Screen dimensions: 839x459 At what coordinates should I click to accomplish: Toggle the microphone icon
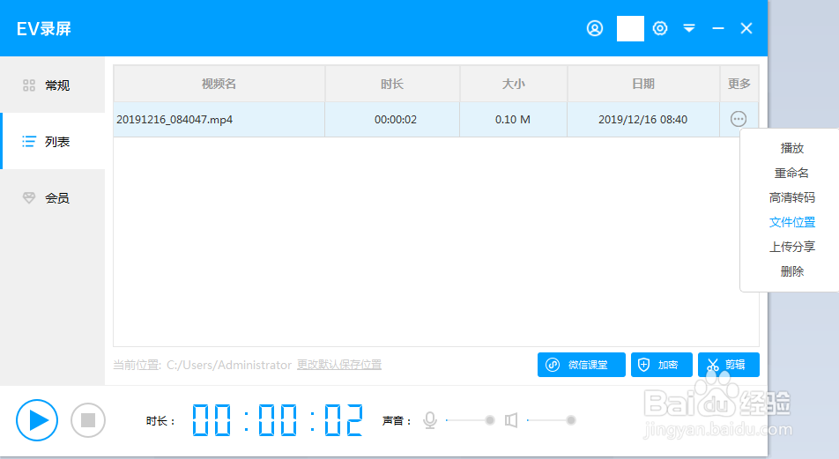tap(430, 420)
